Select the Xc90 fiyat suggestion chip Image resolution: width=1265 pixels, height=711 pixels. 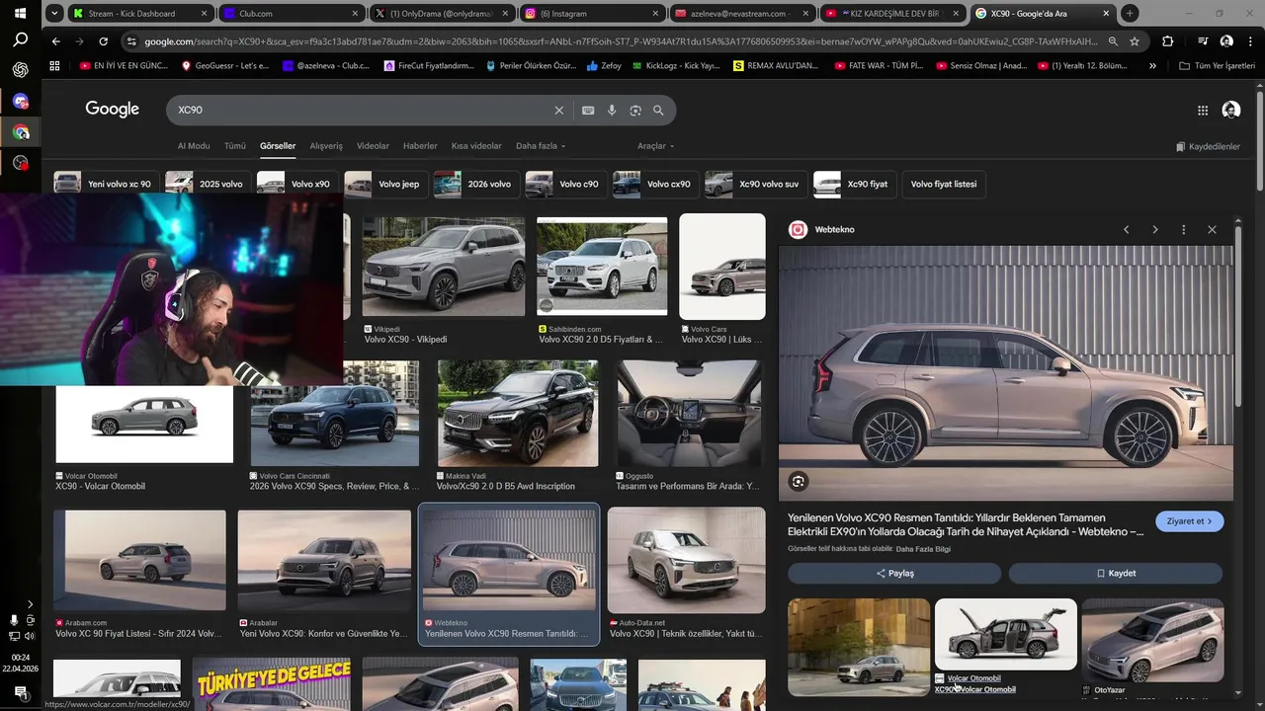coord(855,184)
